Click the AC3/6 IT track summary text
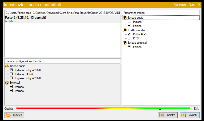204x121 pixels. (10, 21)
